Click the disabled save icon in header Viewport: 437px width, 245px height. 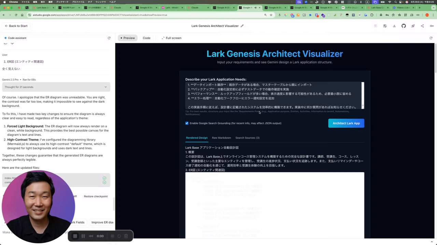pos(376,26)
